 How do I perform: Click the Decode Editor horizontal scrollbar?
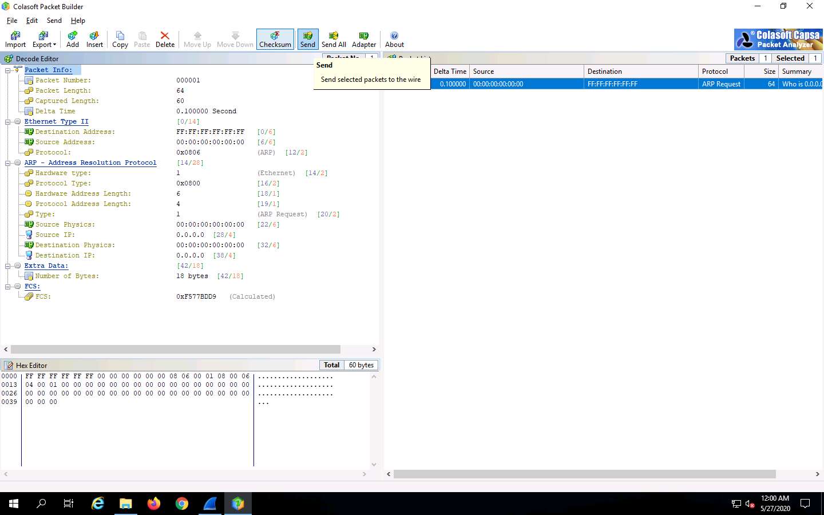point(176,350)
